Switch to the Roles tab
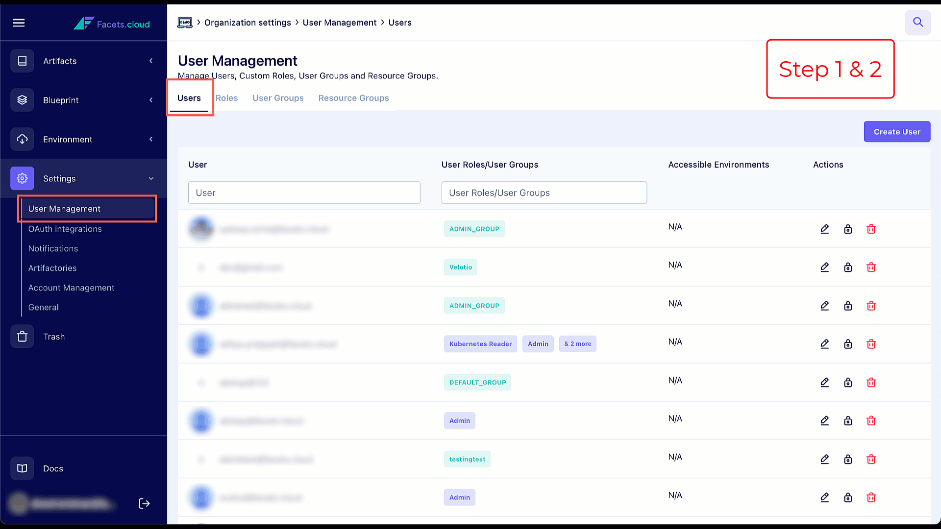This screenshot has height=529, width=941. (226, 98)
